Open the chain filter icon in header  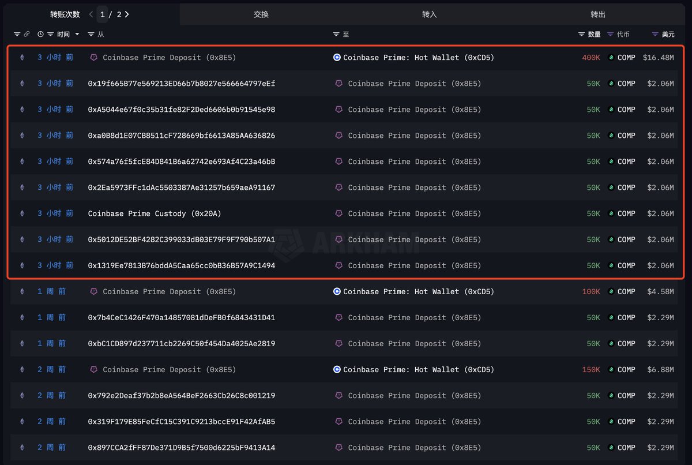click(x=17, y=35)
